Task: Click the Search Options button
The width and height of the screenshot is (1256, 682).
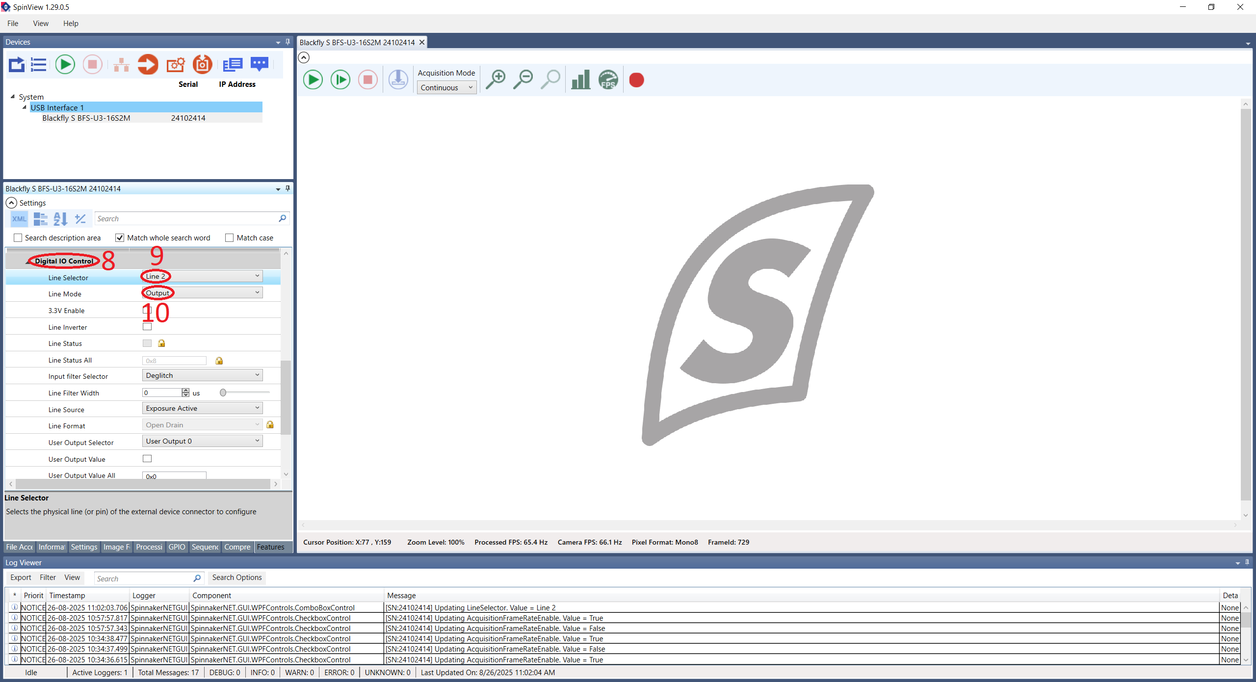Action: pos(236,577)
